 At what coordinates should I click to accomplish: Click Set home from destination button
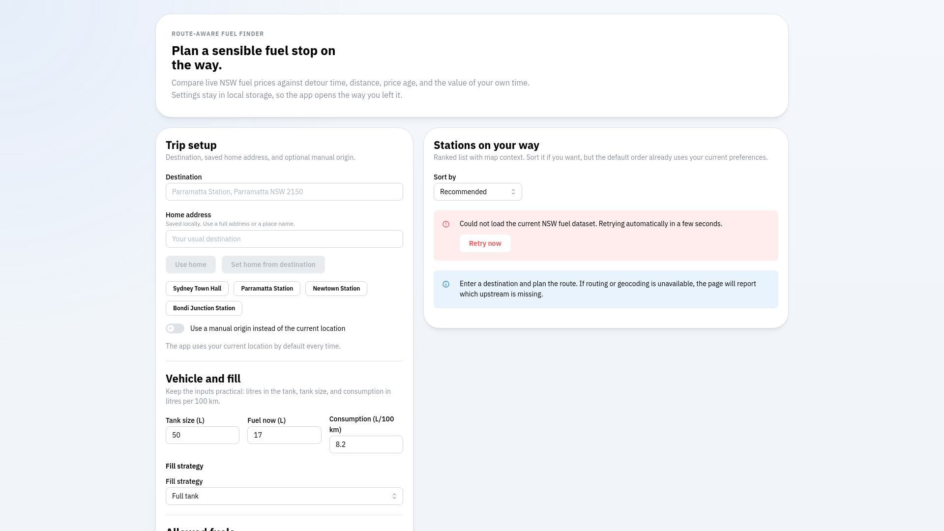click(x=273, y=265)
